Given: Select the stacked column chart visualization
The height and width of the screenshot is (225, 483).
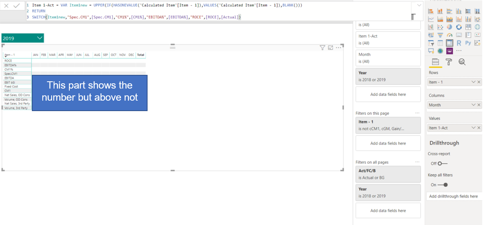Looking at the screenshot, I should point(440,11).
